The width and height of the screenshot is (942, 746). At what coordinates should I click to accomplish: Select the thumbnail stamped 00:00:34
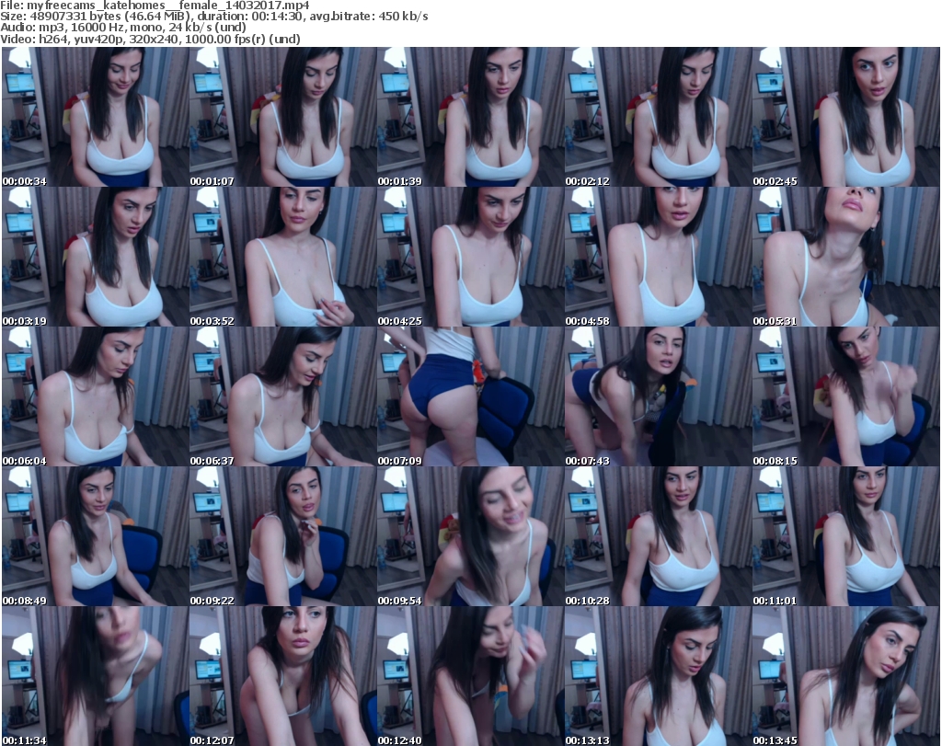[x=96, y=117]
